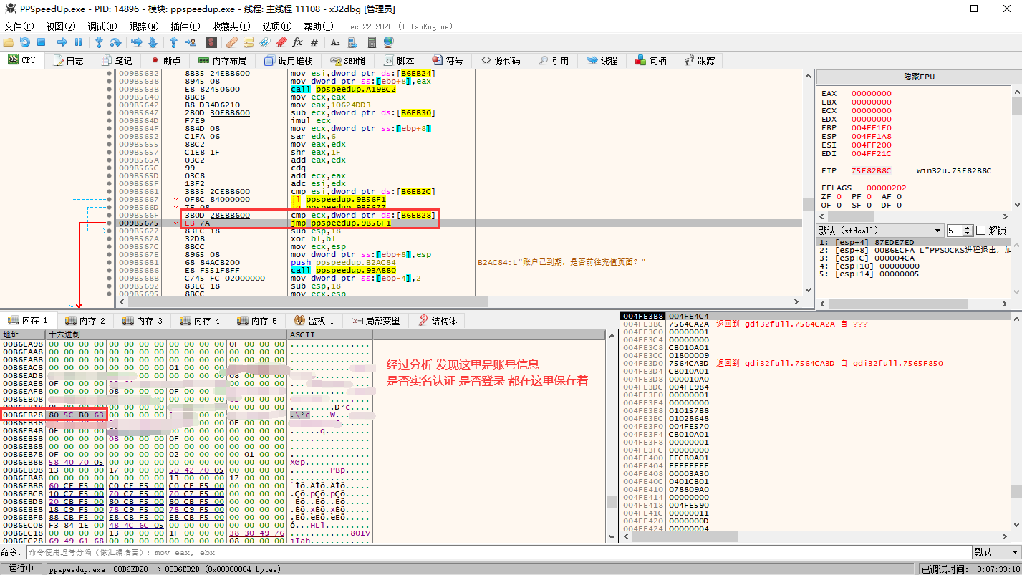Open the 调试(D) menu
Viewport: 1022px width, 575px height.
(101, 26)
